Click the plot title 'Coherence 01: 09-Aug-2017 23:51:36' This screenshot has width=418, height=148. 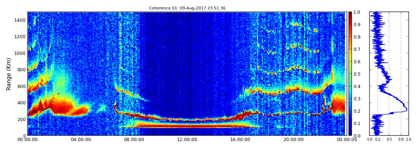[187, 8]
